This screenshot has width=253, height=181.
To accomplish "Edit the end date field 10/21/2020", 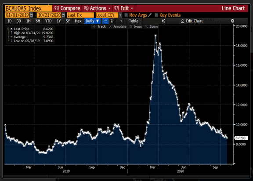I will pos(49,15).
